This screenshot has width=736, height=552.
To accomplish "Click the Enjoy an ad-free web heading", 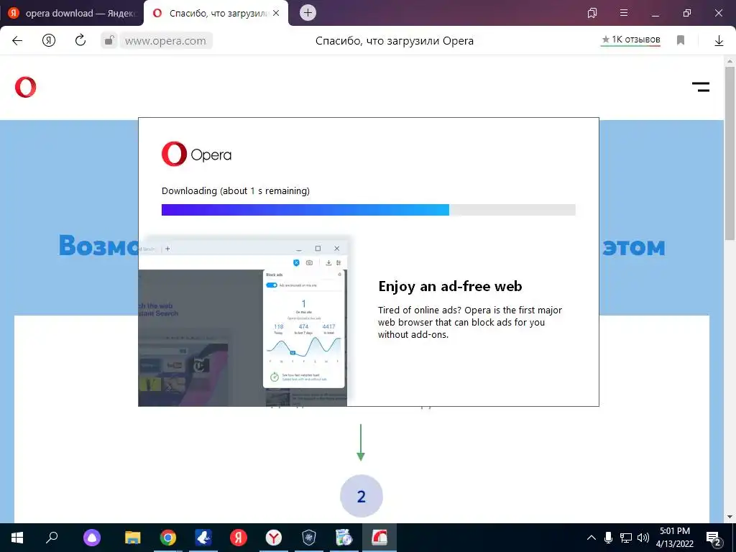I will [450, 286].
